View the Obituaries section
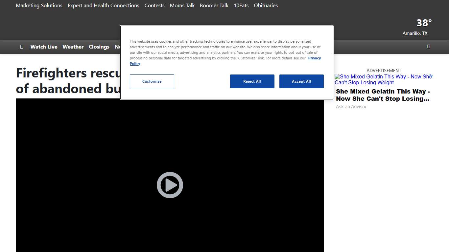The width and height of the screenshot is (449, 252). pos(266,6)
